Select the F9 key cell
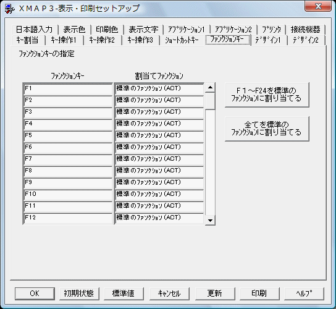 (x=68, y=183)
